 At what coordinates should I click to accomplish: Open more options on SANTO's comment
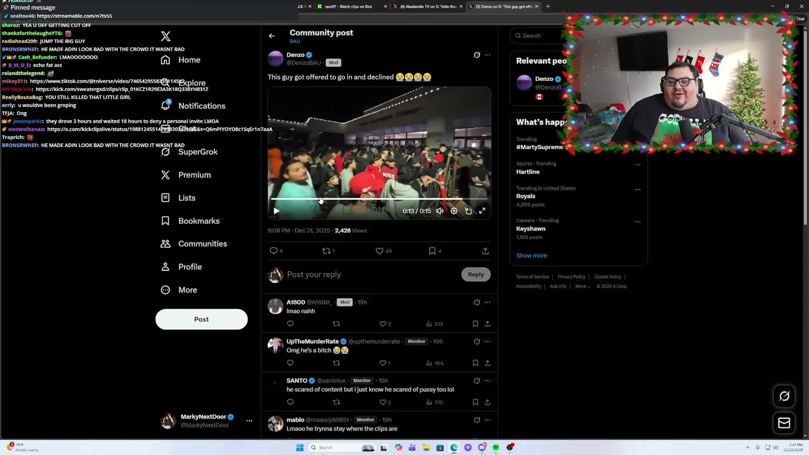coord(487,381)
